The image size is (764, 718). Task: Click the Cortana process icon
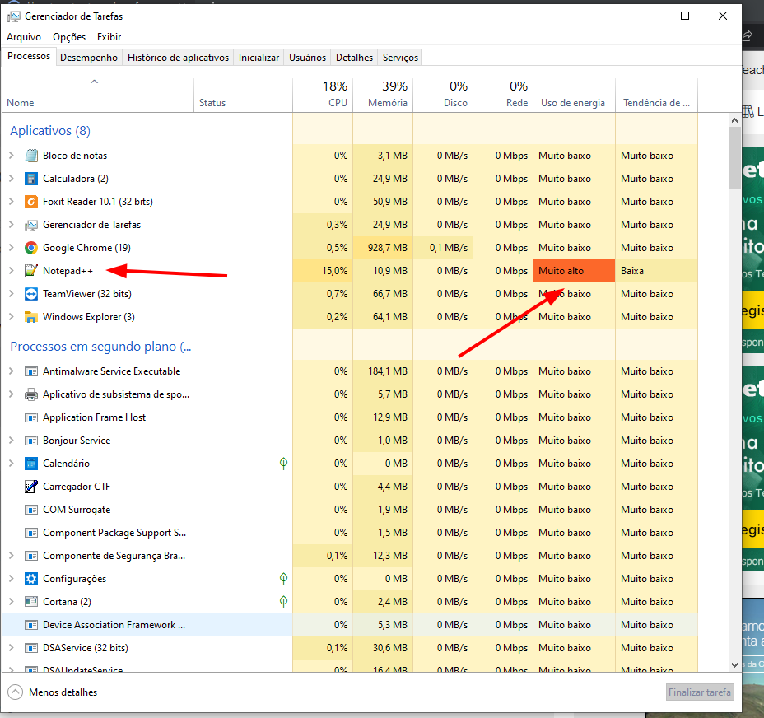click(x=31, y=602)
